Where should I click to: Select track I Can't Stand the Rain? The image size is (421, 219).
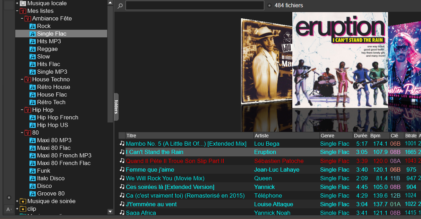coord(155,152)
